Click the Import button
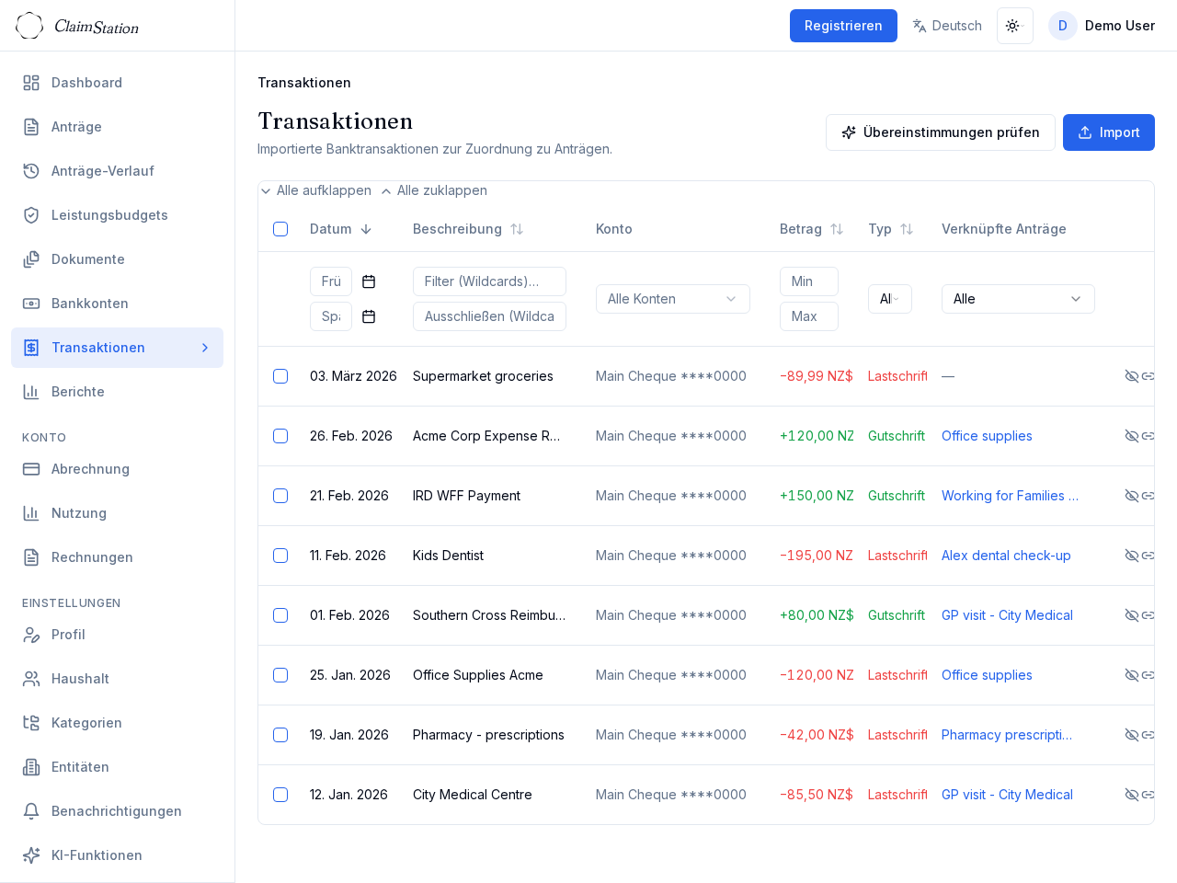Screen dimensions: 1177x883 [1108, 132]
